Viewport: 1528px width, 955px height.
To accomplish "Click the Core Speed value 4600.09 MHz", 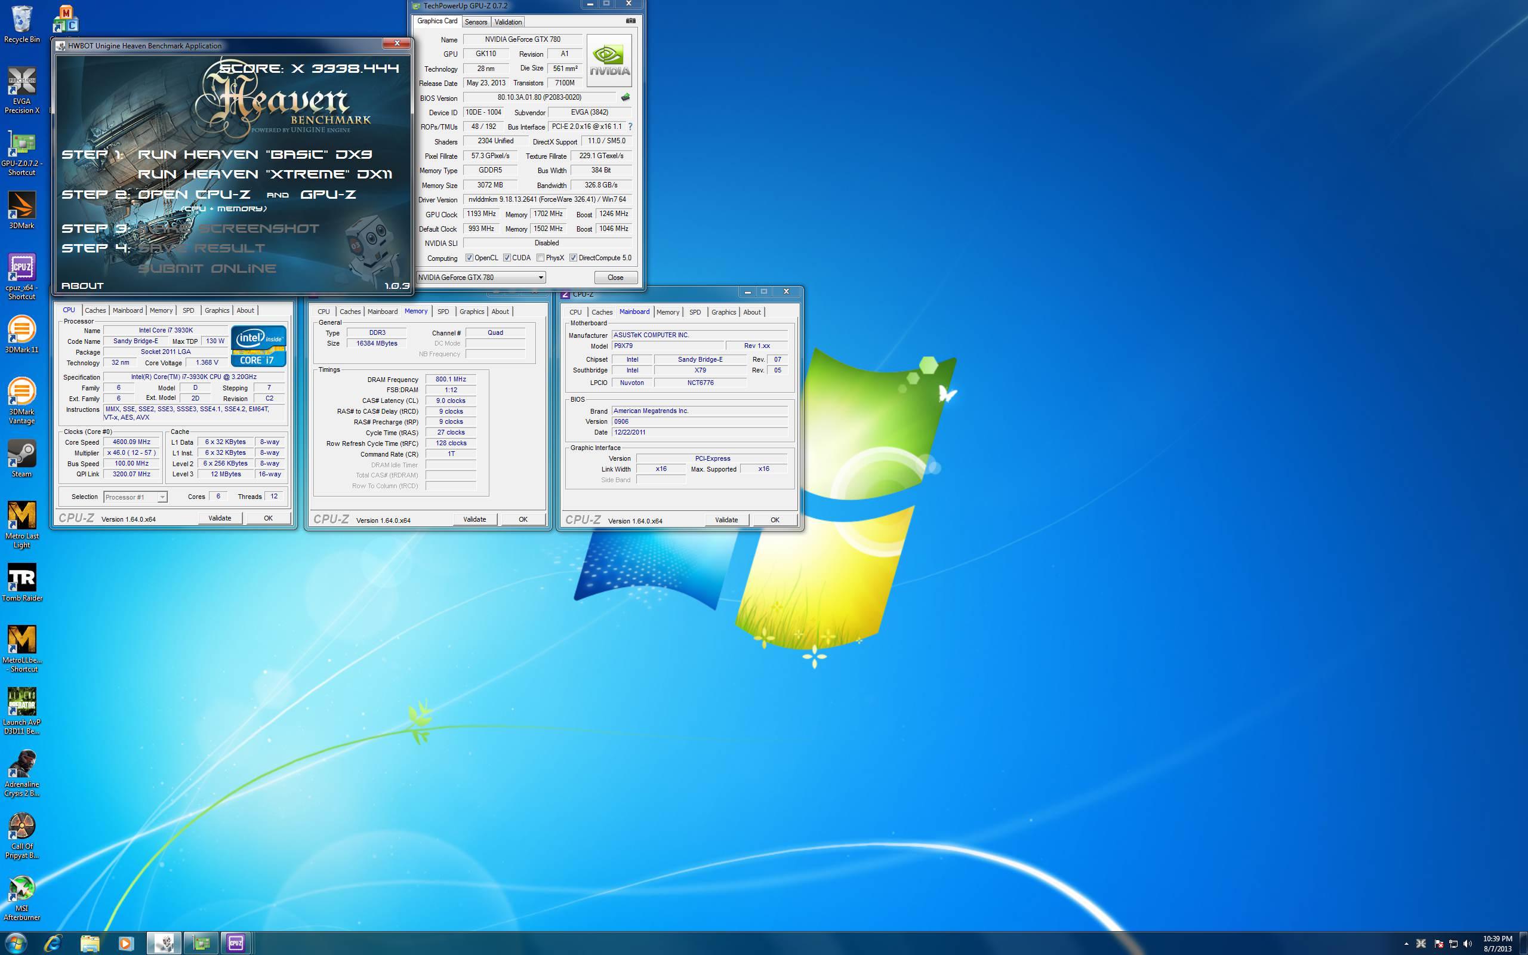I will click(131, 442).
